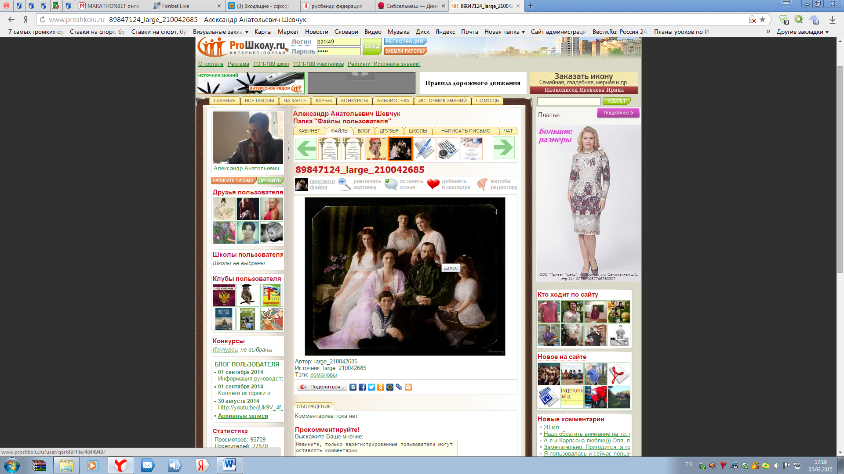This screenshot has width=844, height=474.
Task: Expand the 'Новая папка' bookmarks folder
Action: [x=504, y=32]
